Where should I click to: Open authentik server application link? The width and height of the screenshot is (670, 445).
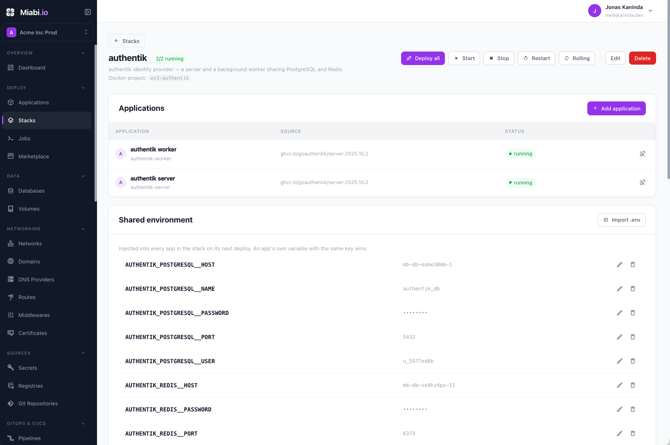pos(153,179)
